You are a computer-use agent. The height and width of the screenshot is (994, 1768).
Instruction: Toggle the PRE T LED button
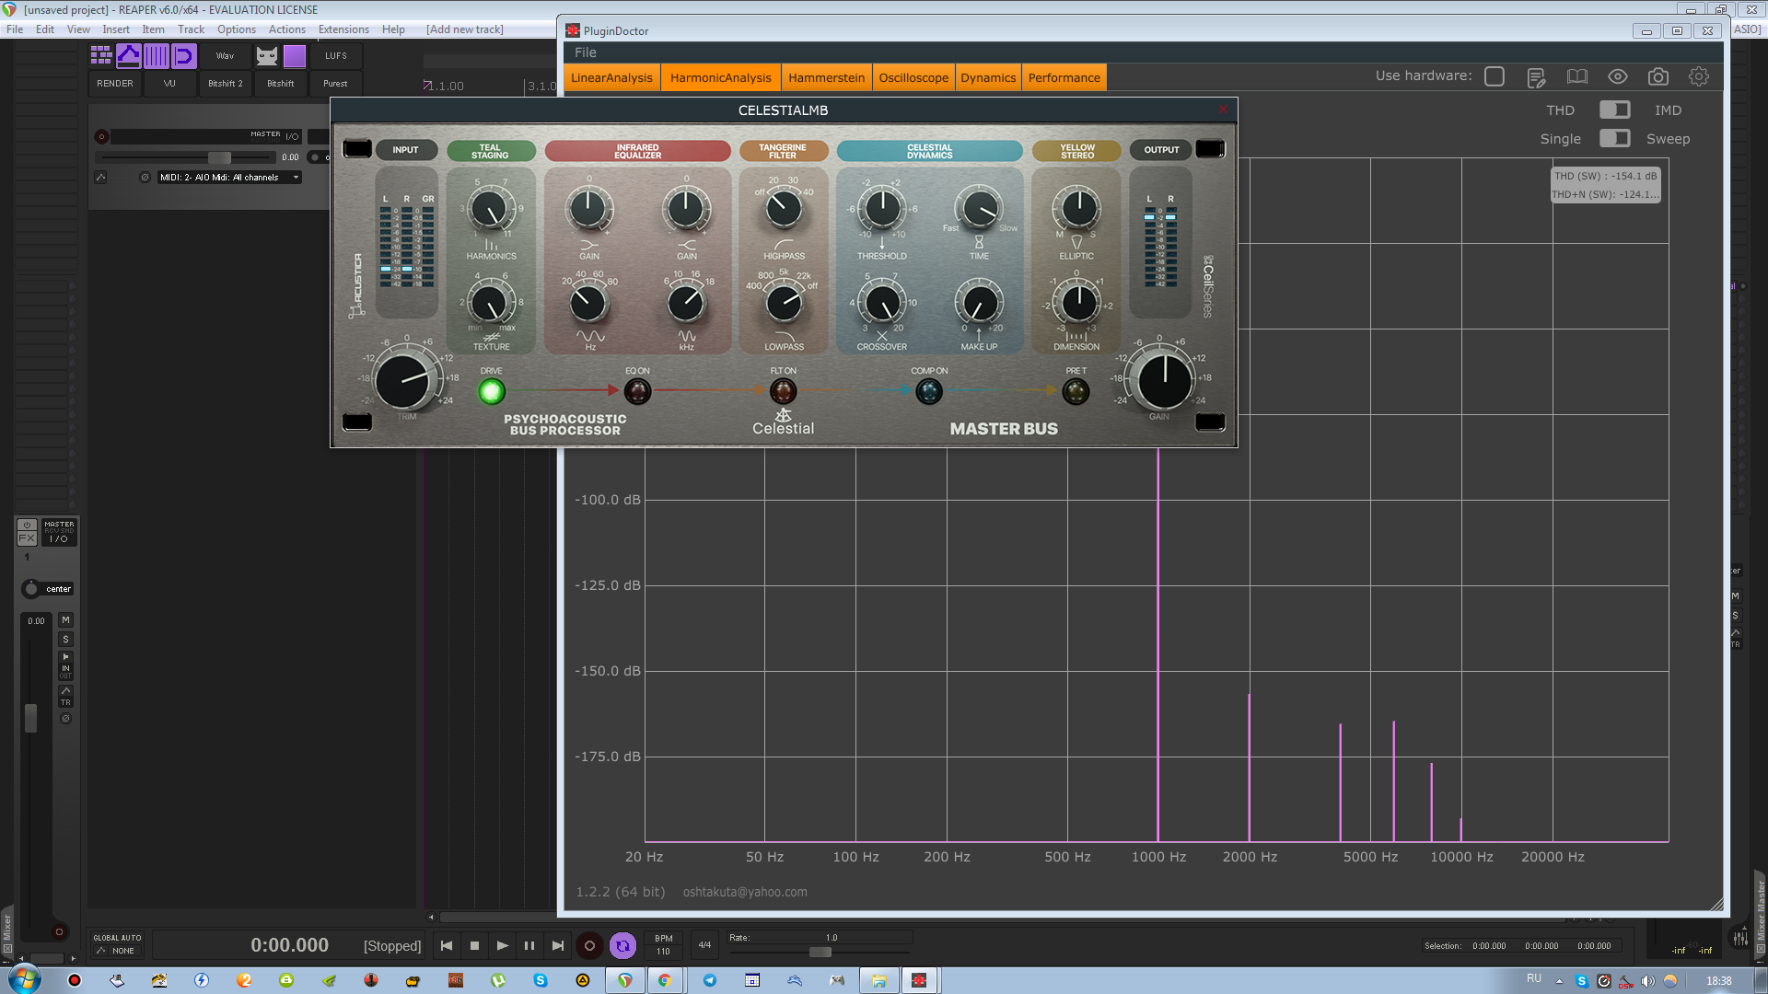pyautogui.click(x=1076, y=391)
